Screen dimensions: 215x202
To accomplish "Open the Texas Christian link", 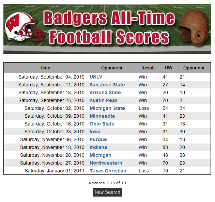I will (x=108, y=171).
